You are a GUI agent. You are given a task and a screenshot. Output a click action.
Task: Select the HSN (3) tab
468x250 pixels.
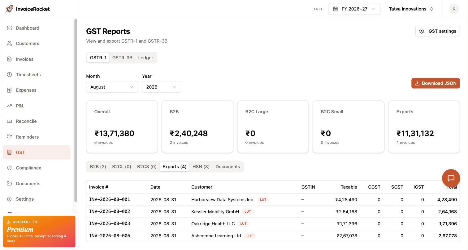tap(201, 167)
